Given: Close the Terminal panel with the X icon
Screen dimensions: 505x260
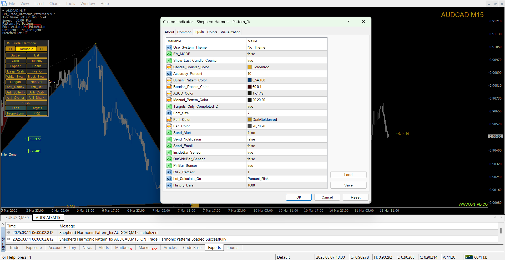Looking at the screenshot, I should [3, 224].
